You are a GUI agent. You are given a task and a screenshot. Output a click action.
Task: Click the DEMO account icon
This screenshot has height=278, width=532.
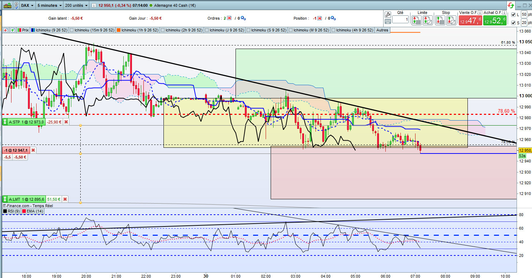(7, 5)
